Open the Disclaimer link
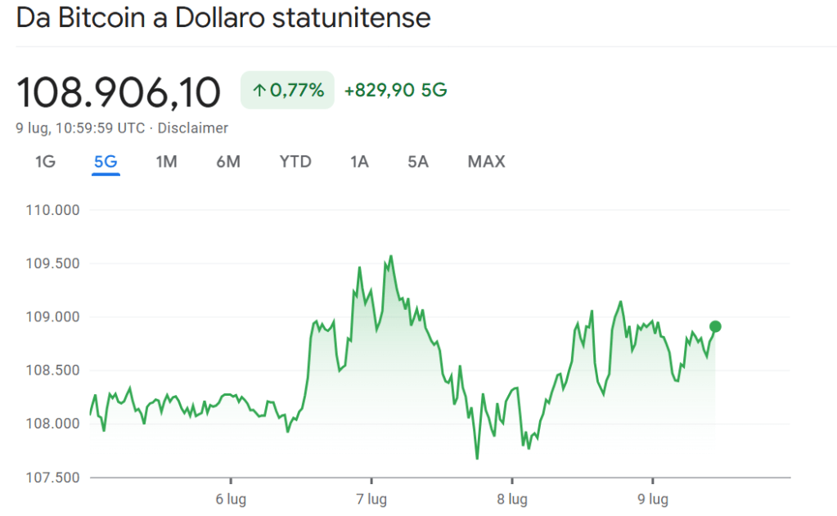The height and width of the screenshot is (516, 837). (192, 128)
